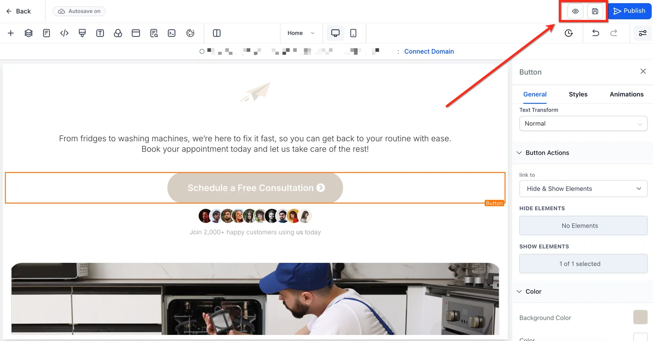Toggle preview with the eye icon
The image size is (653, 341).
pyautogui.click(x=575, y=11)
